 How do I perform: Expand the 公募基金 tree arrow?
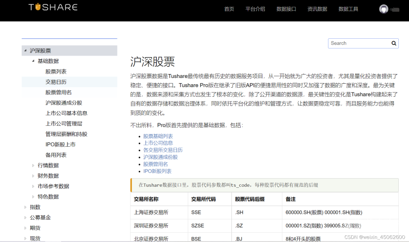point(25,217)
